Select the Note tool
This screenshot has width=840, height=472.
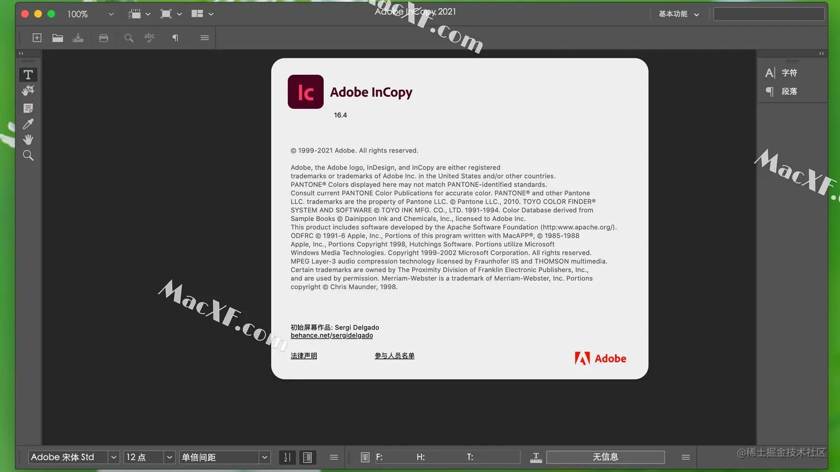coord(28,108)
